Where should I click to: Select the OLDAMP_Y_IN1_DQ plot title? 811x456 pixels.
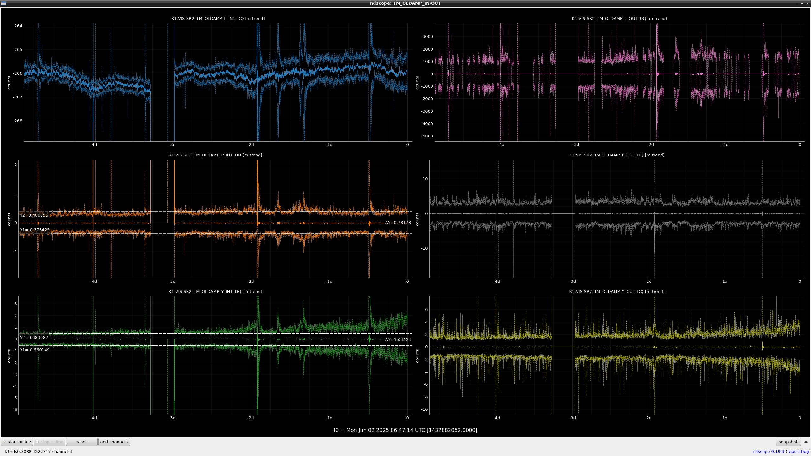coord(215,291)
